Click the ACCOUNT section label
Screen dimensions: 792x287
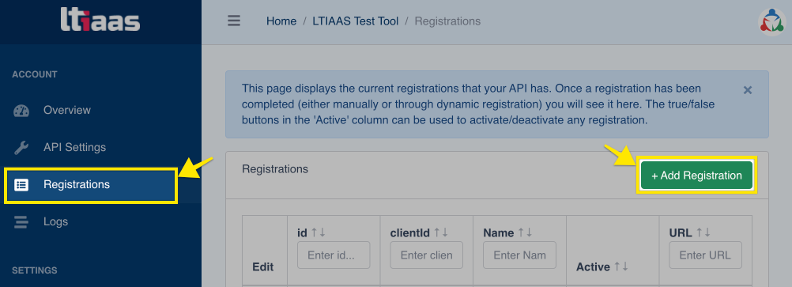click(35, 74)
